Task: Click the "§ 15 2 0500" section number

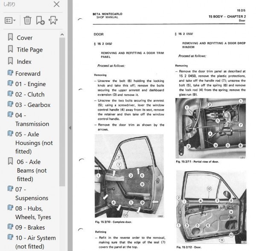Action: pos(184,34)
